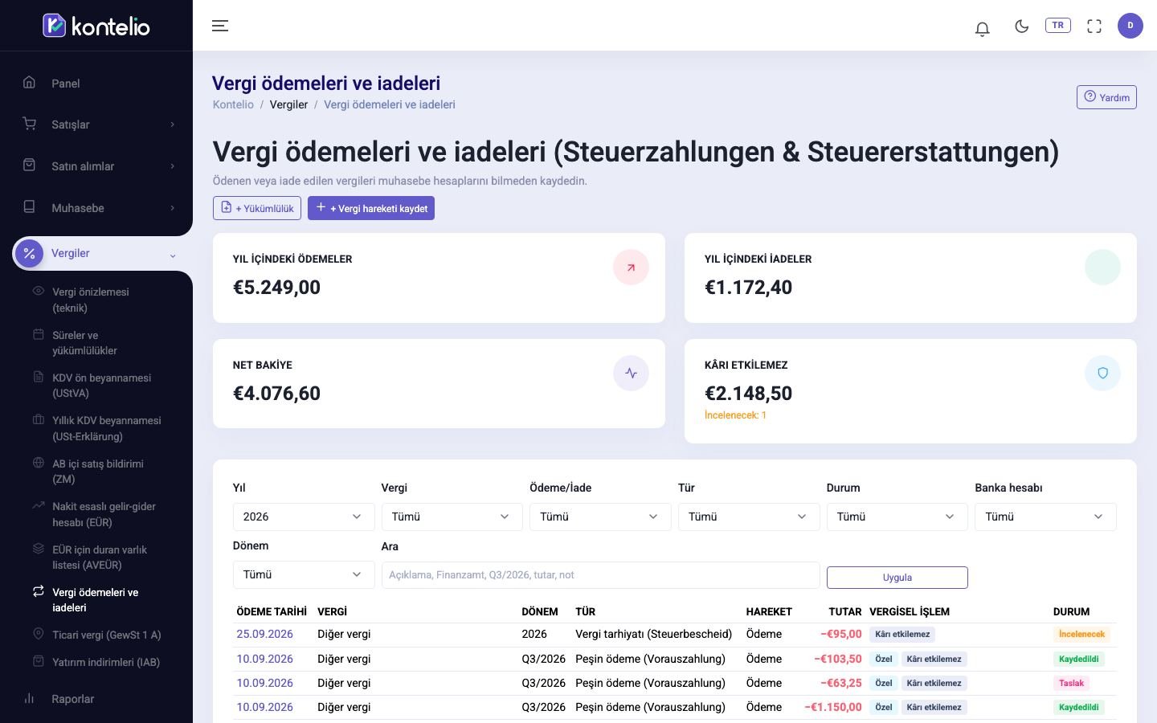Expand the Satın alımlar submenu chevron
The height and width of the screenshot is (723, 1157).
(172, 166)
